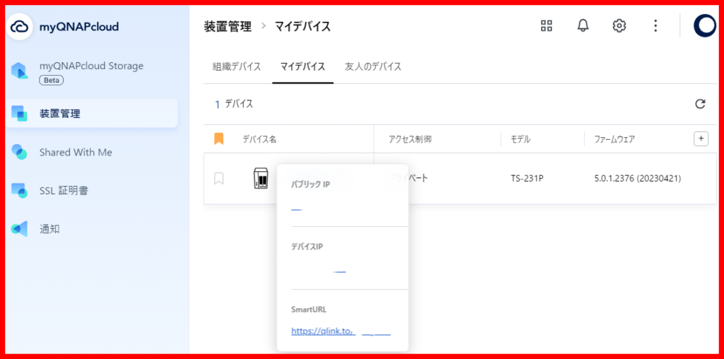Click the モデル column header
Viewport: 724px width, 359px height.
tap(520, 139)
